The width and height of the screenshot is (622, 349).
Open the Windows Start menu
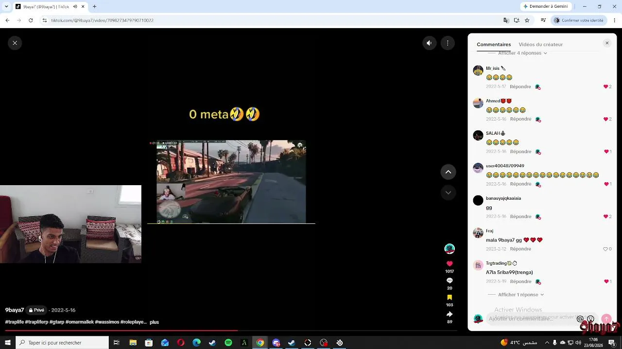(x=8, y=343)
